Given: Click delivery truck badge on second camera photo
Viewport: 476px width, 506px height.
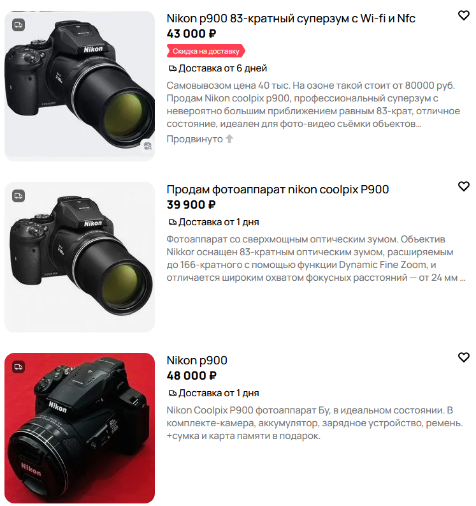Looking at the screenshot, I should tap(18, 196).
